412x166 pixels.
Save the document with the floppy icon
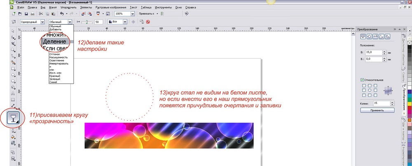pyautogui.click(x=26, y=14)
